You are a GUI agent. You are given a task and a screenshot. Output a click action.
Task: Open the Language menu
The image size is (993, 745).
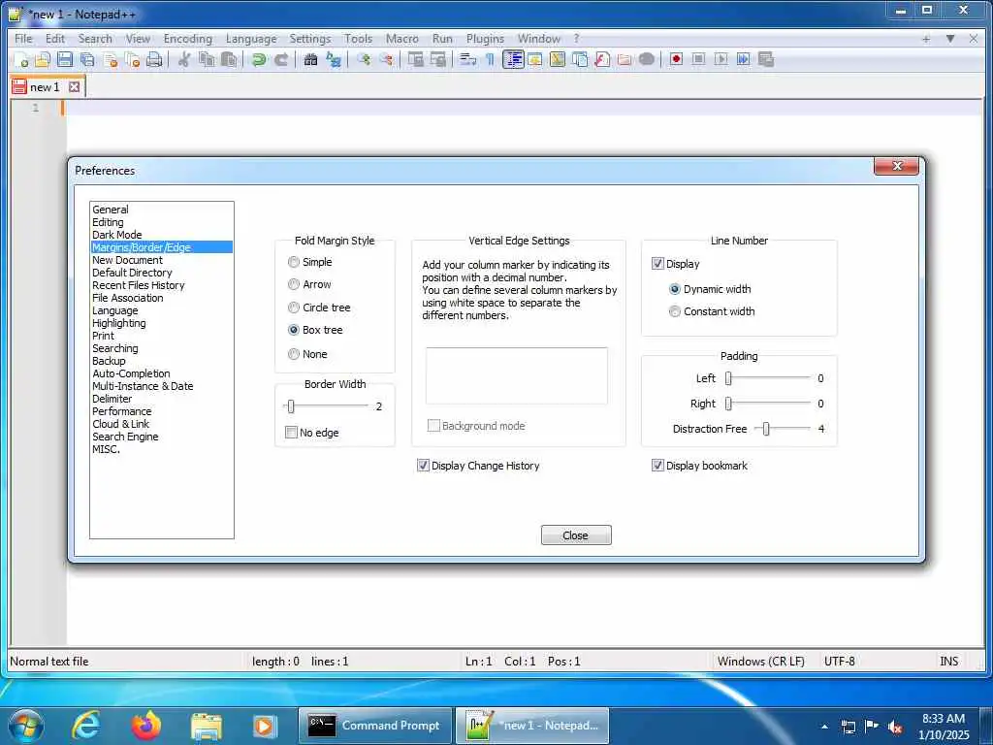[251, 39]
